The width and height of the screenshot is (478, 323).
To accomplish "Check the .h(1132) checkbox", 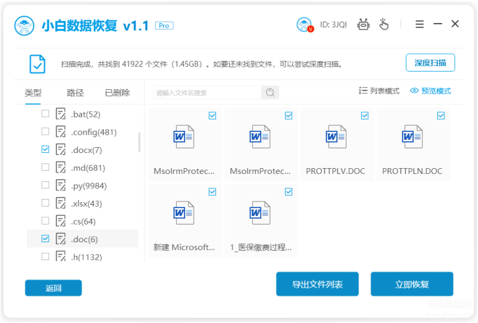I will [x=45, y=256].
